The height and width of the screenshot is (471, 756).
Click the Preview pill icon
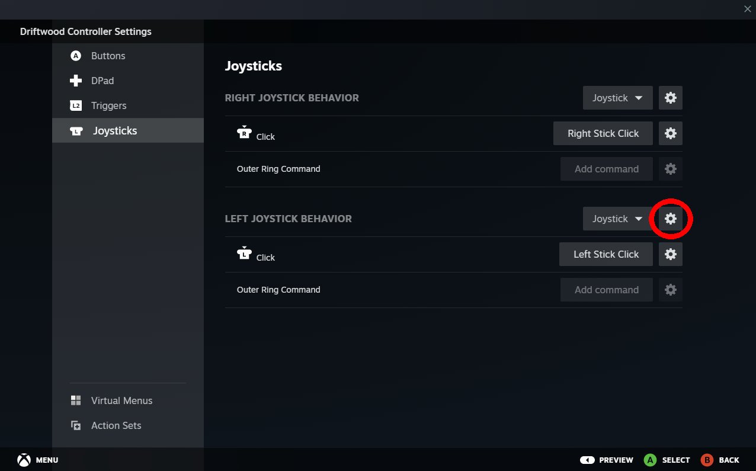click(x=587, y=460)
